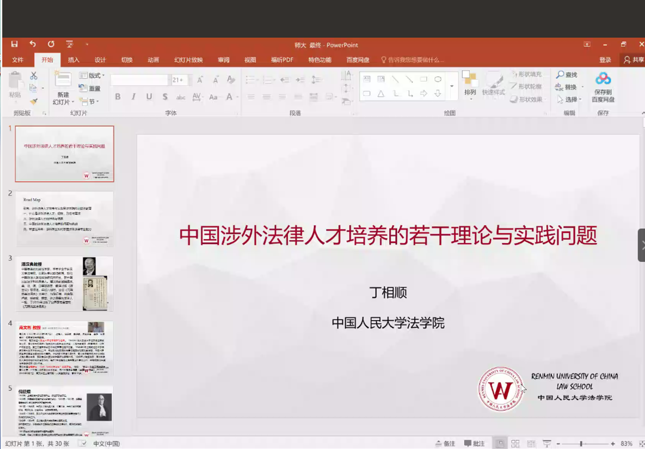
Task: Open slide sorter view in status bar
Action: pos(515,443)
